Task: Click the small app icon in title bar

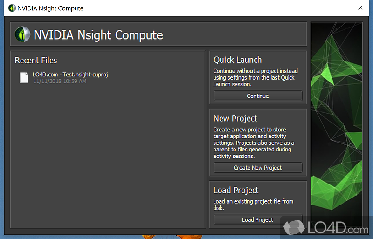Action: (12, 8)
